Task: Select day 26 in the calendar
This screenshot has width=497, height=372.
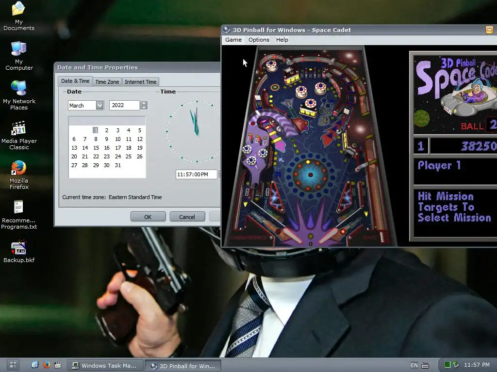Action: pos(139,156)
